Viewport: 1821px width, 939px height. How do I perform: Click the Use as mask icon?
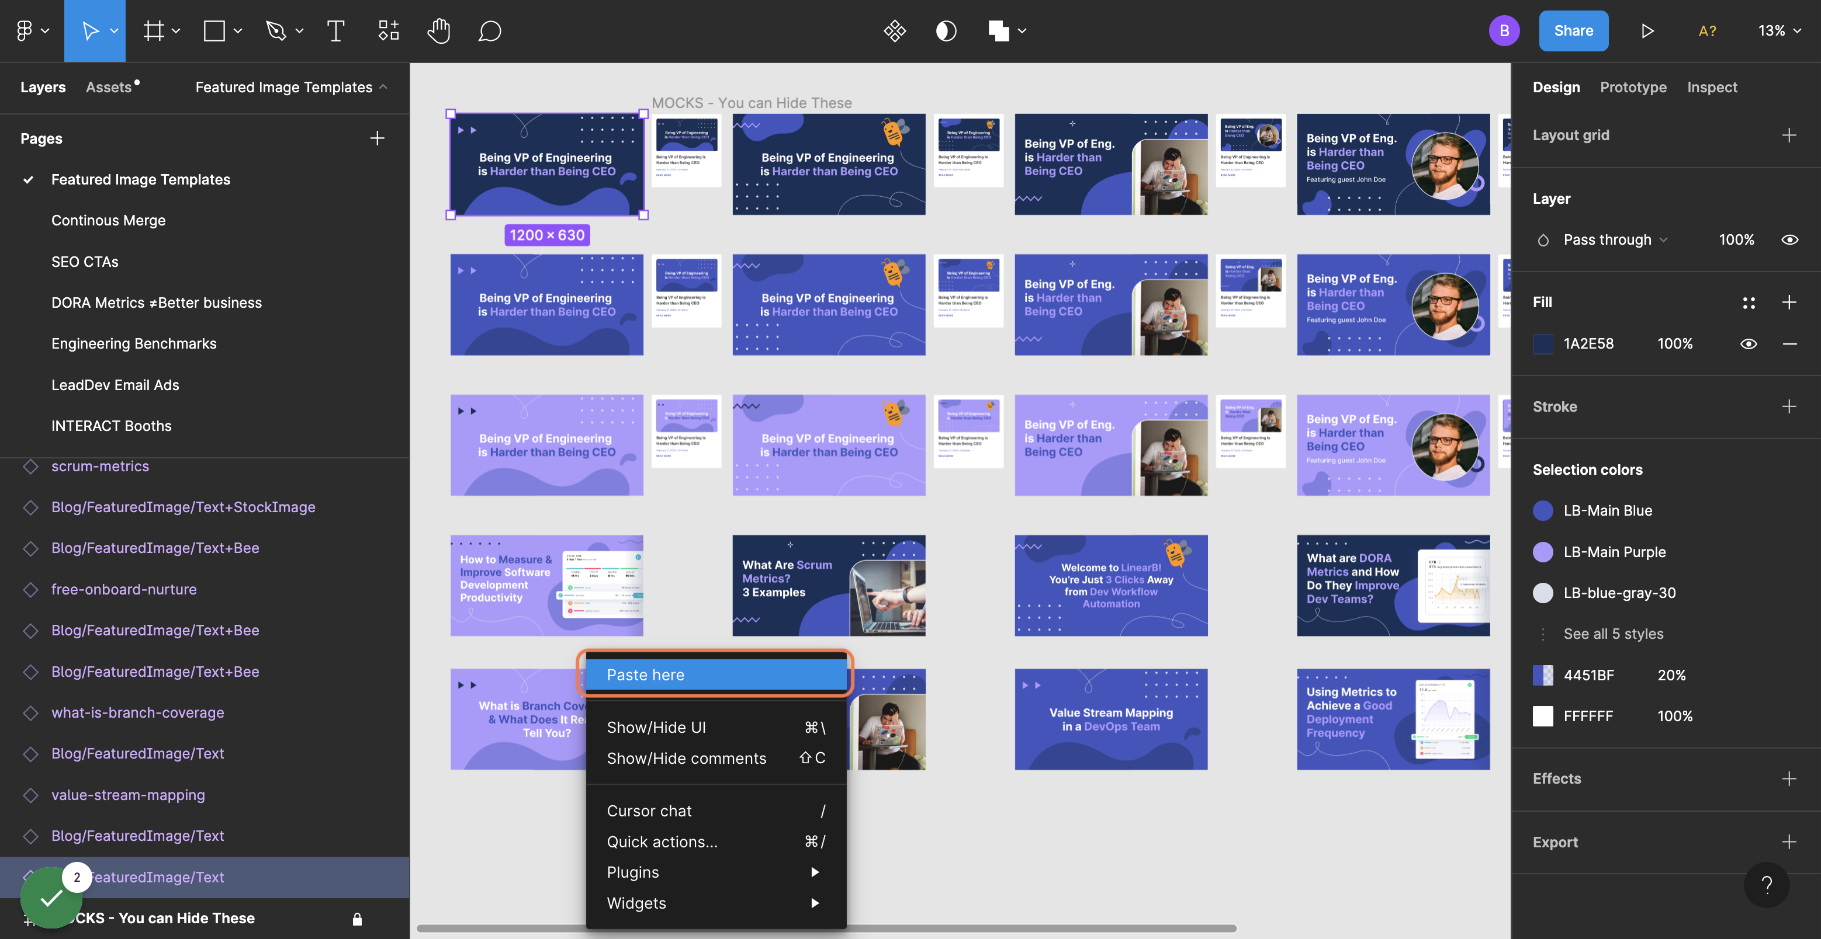pyautogui.click(x=946, y=30)
